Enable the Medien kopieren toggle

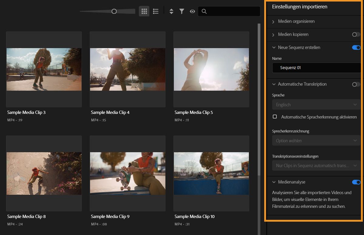pos(355,35)
